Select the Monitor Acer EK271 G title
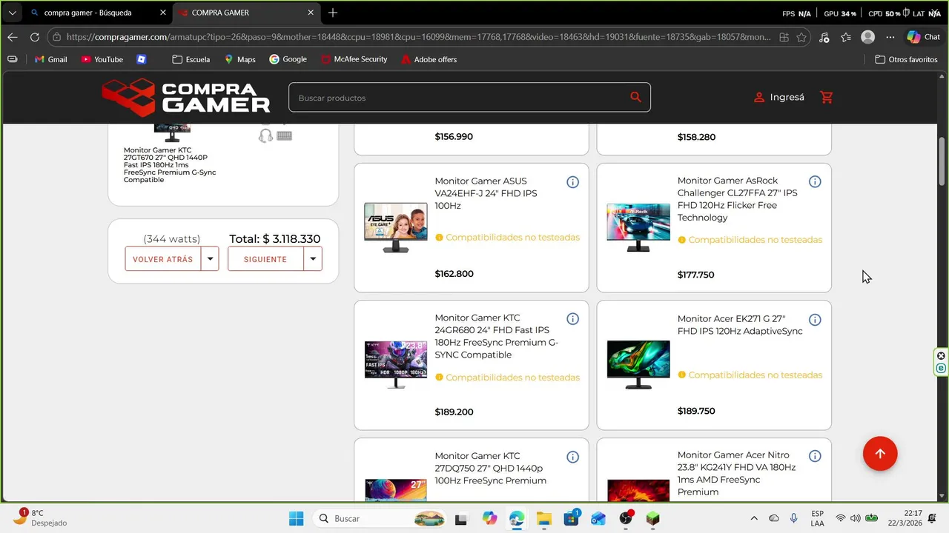 pyautogui.click(x=740, y=325)
